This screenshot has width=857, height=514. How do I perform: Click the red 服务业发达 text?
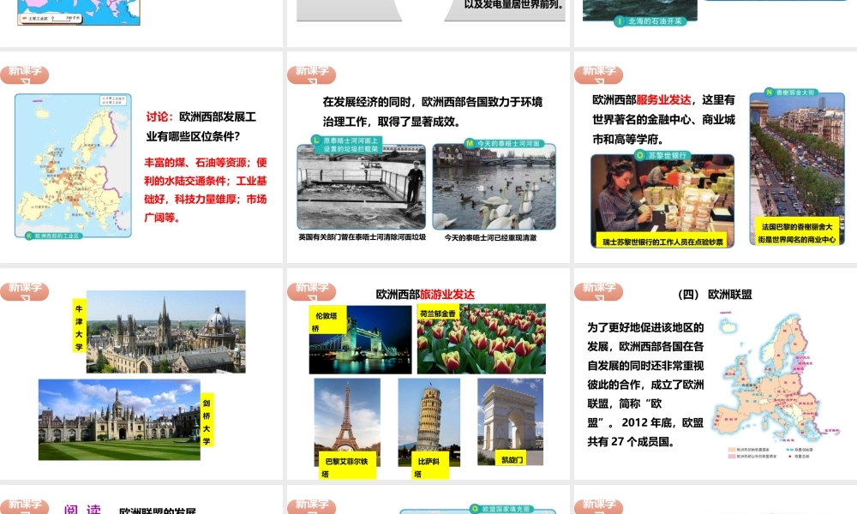[x=663, y=99]
